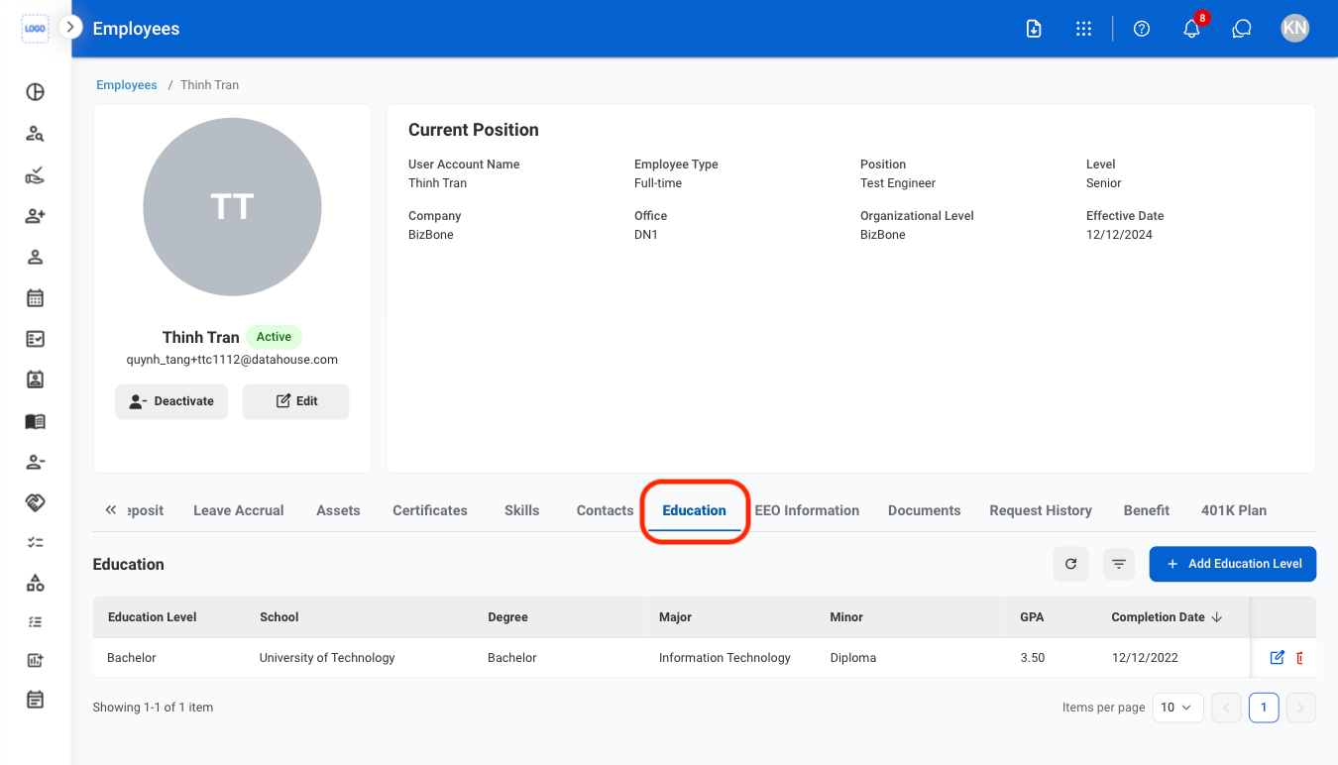Image resolution: width=1338 pixels, height=765 pixels.
Task: Switch to the Certificates tab
Action: point(430,510)
